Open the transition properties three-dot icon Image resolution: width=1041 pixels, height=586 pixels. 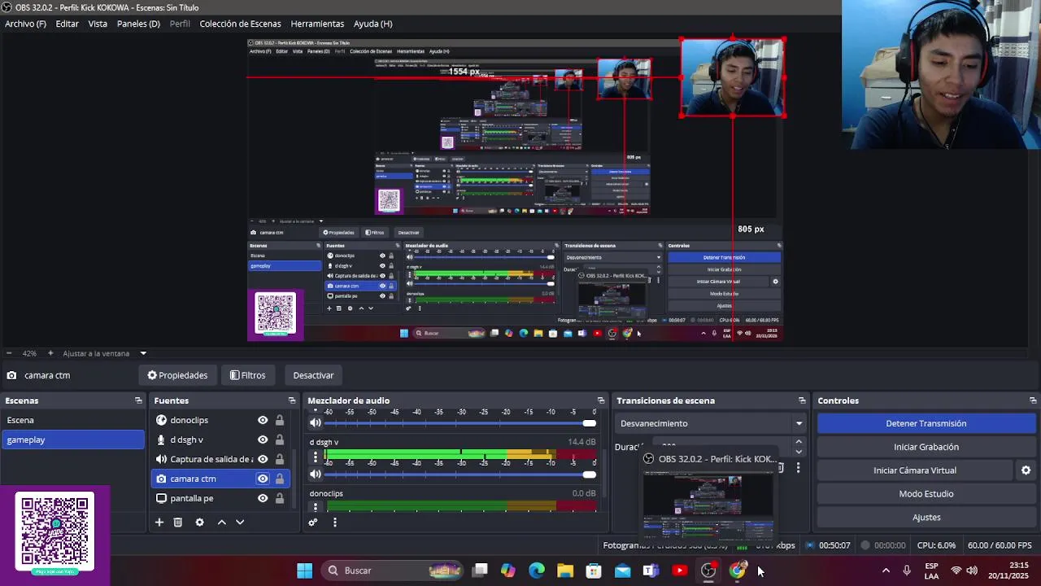pos(798,467)
